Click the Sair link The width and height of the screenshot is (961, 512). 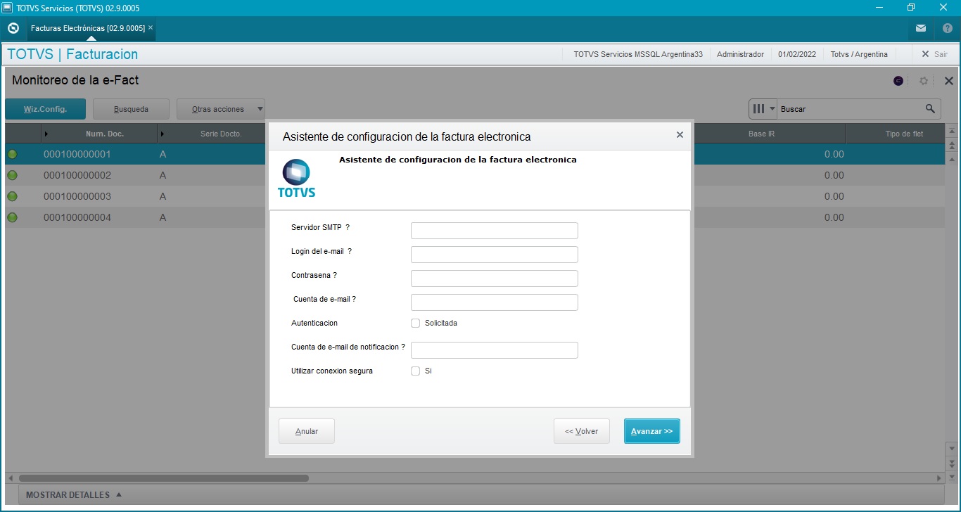pyautogui.click(x=941, y=54)
